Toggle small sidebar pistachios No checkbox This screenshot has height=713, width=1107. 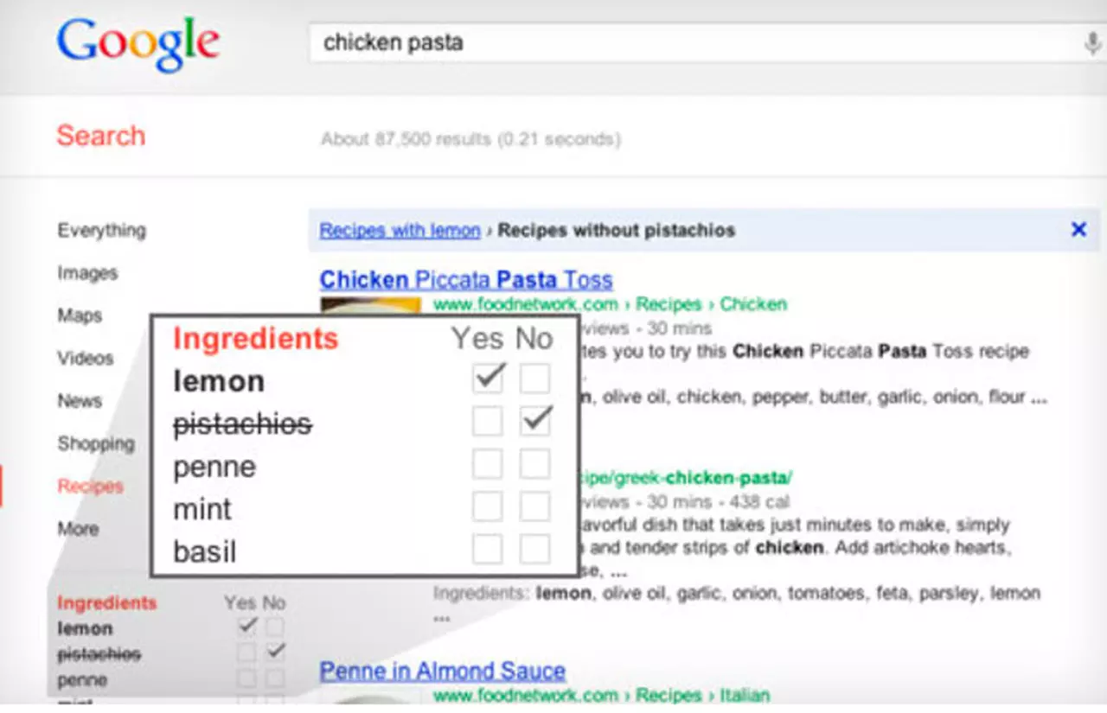[x=275, y=653]
